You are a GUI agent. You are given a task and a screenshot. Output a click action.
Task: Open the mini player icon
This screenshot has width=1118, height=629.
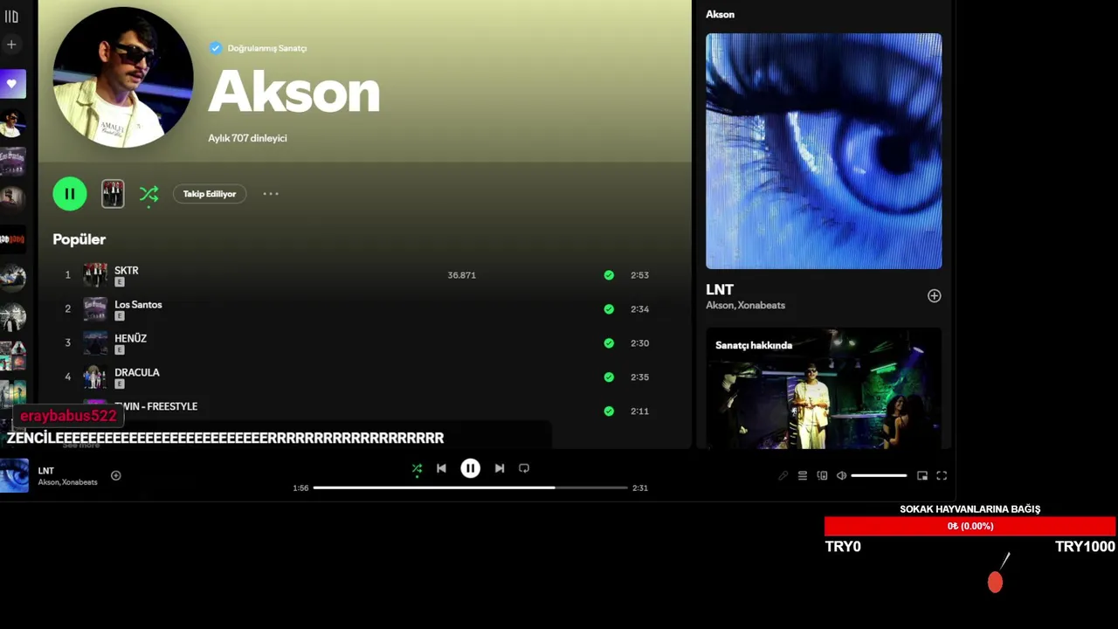[x=922, y=476]
